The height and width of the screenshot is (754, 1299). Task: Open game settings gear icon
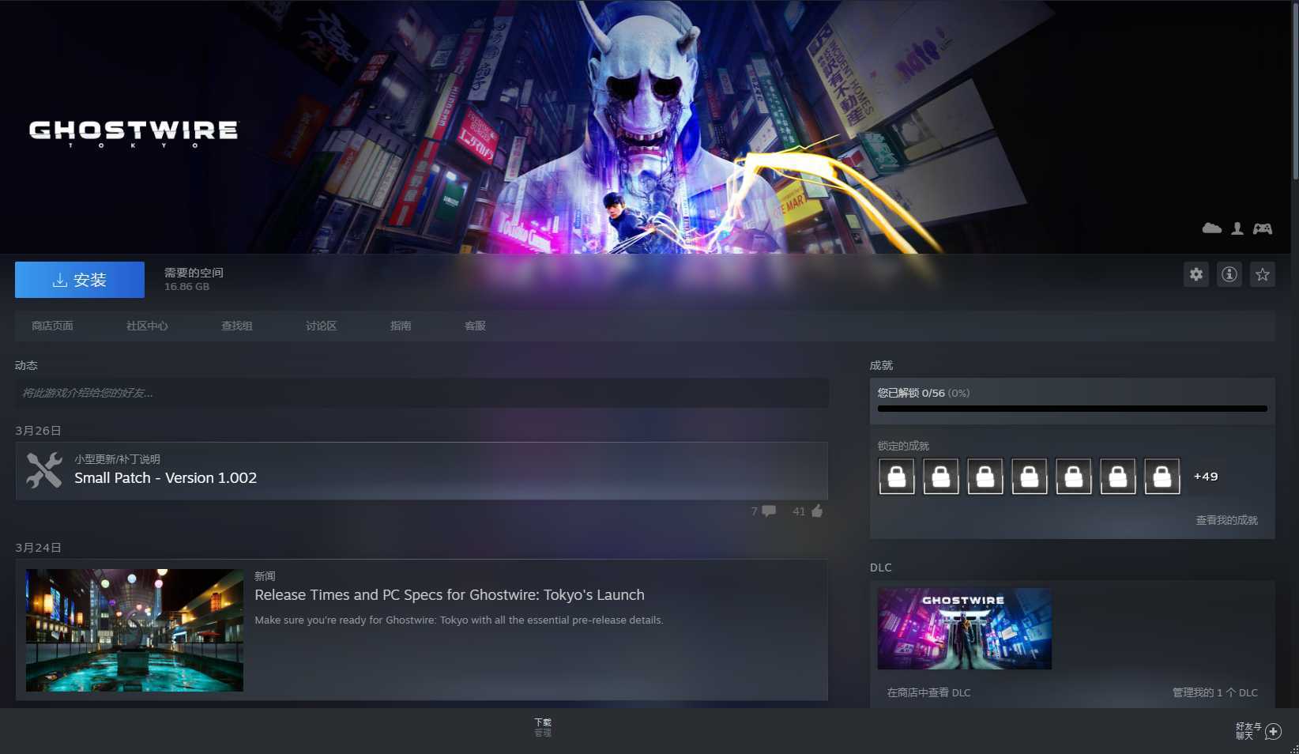click(1196, 274)
